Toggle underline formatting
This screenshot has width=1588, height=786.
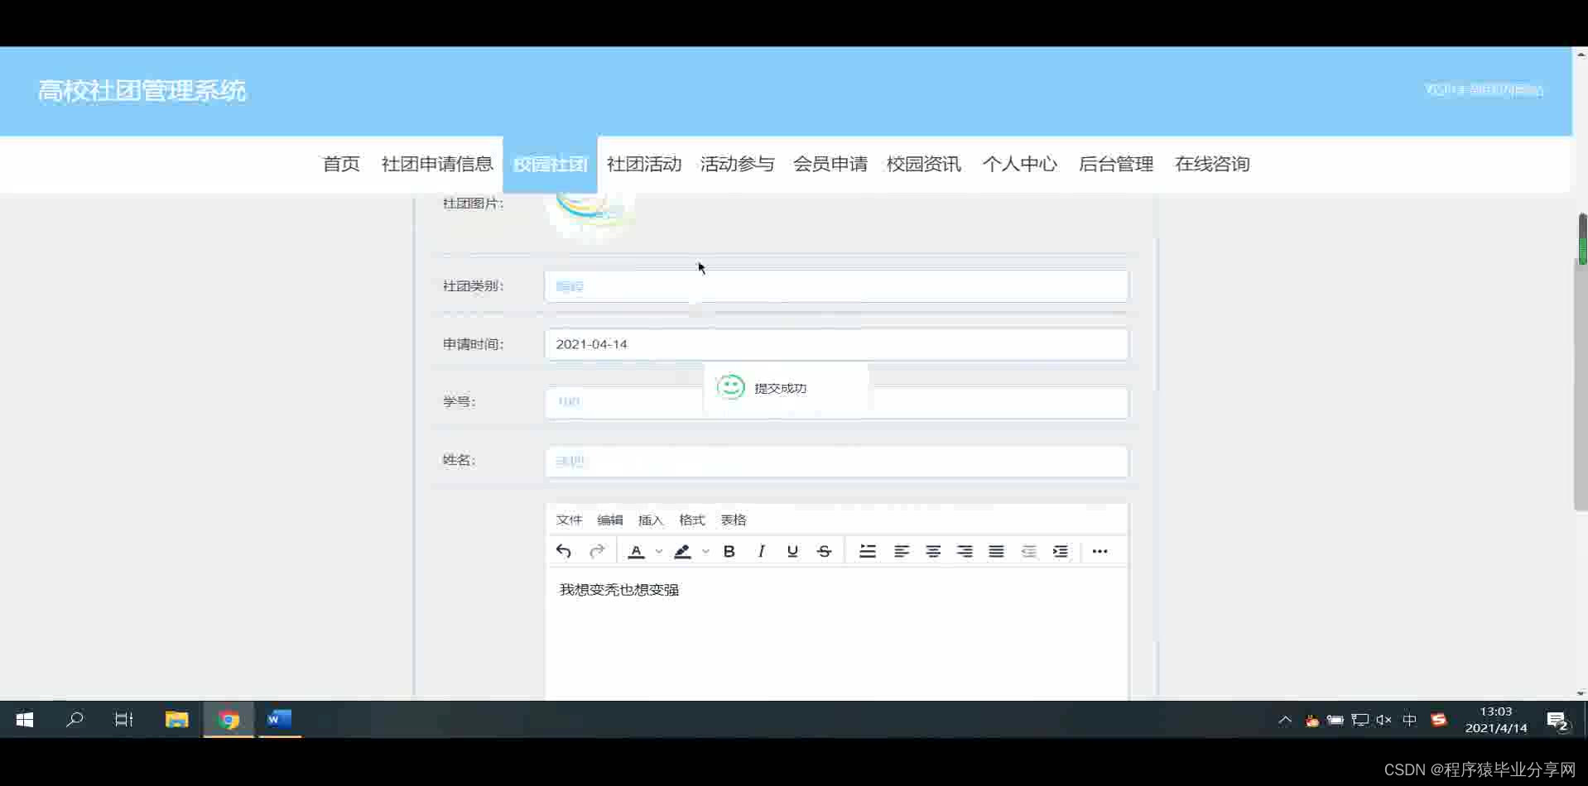[x=792, y=551]
